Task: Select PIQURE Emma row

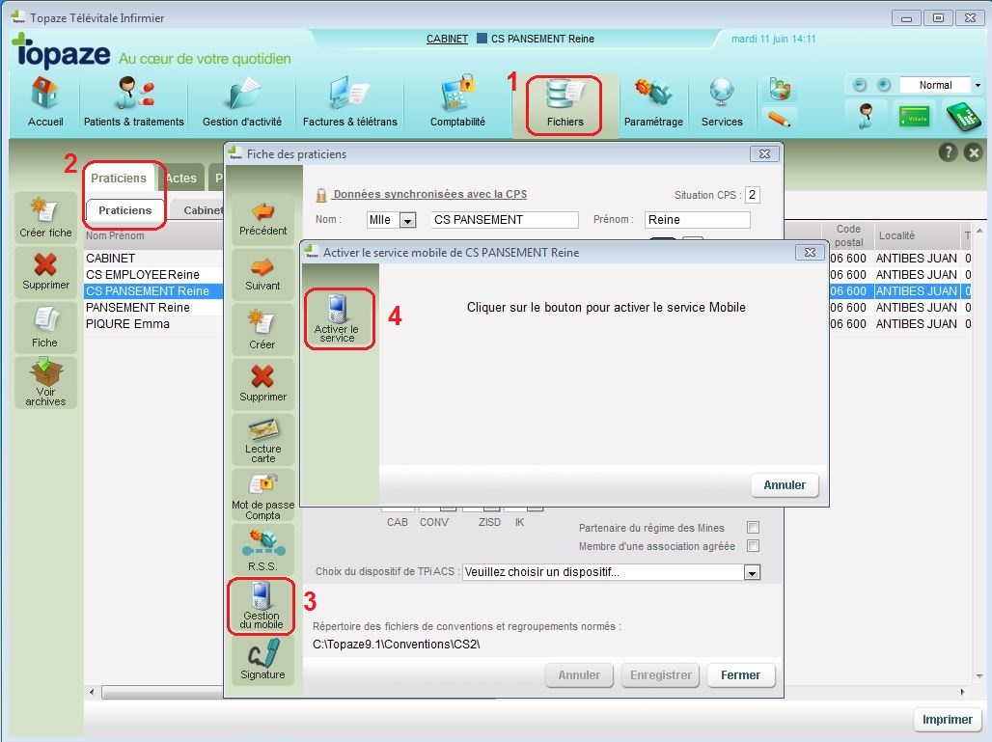Action: tap(153, 324)
